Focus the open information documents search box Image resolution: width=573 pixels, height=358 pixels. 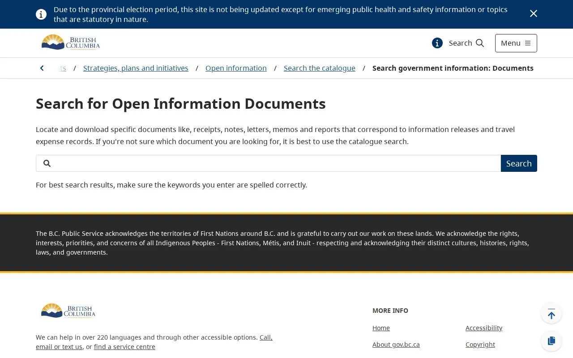pyautogui.click(x=268, y=163)
